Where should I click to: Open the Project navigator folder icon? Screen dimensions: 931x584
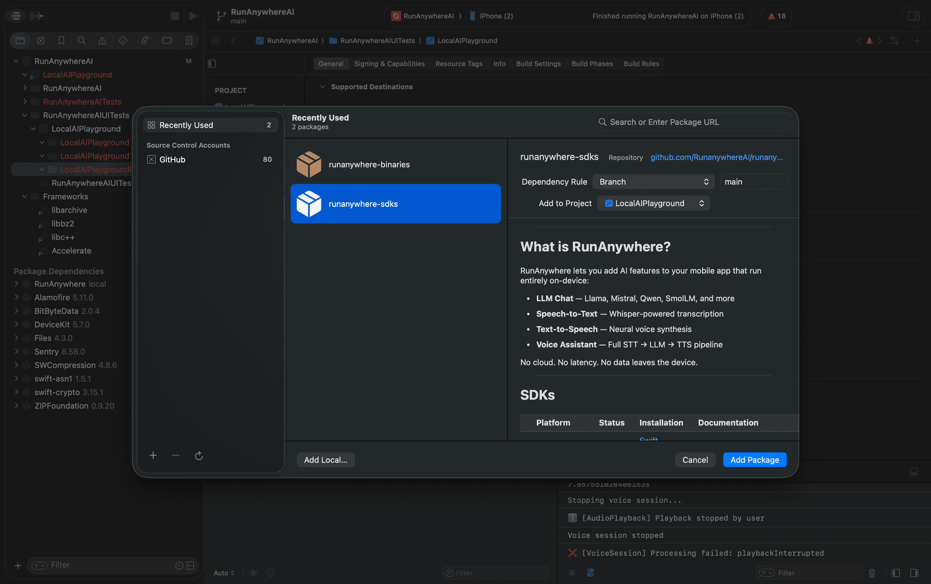tap(20, 41)
